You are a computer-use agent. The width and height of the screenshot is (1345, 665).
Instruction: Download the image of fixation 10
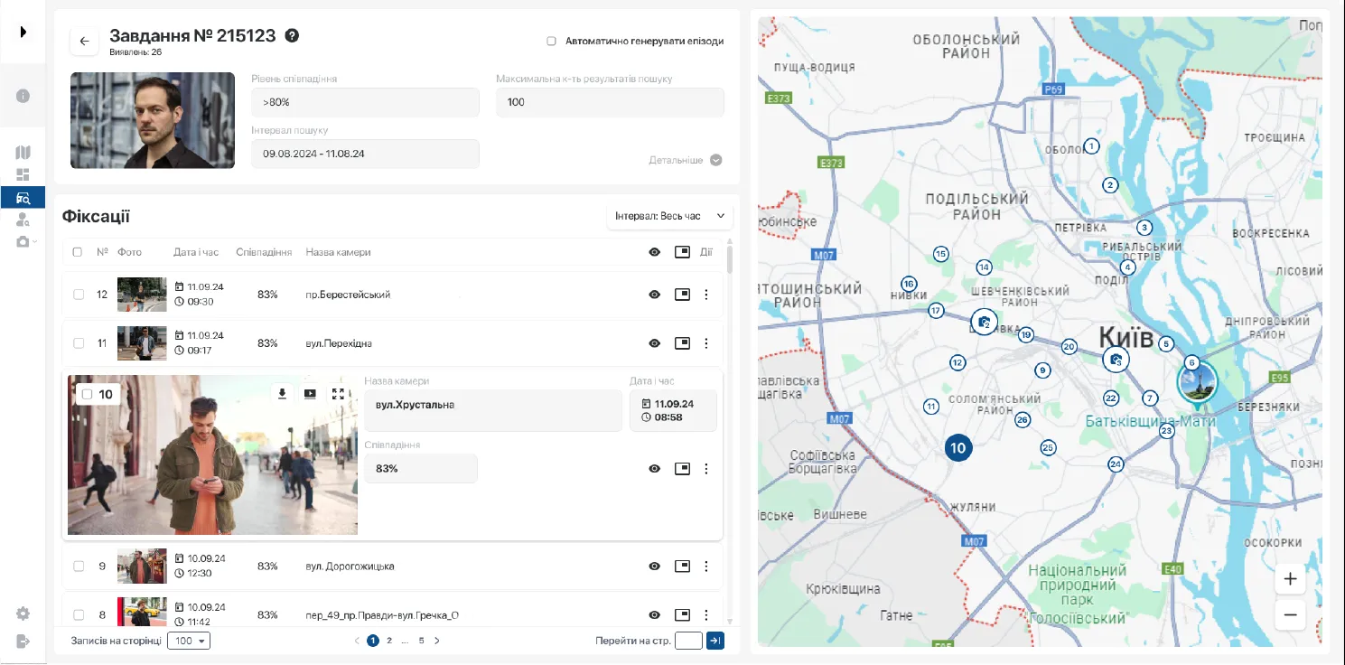pos(282,393)
